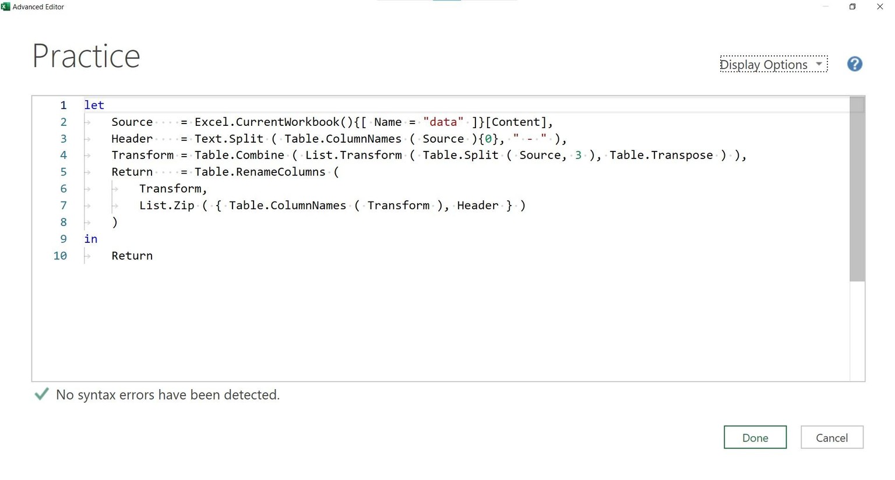
Task: Click the "data" string literal
Action: click(x=443, y=122)
